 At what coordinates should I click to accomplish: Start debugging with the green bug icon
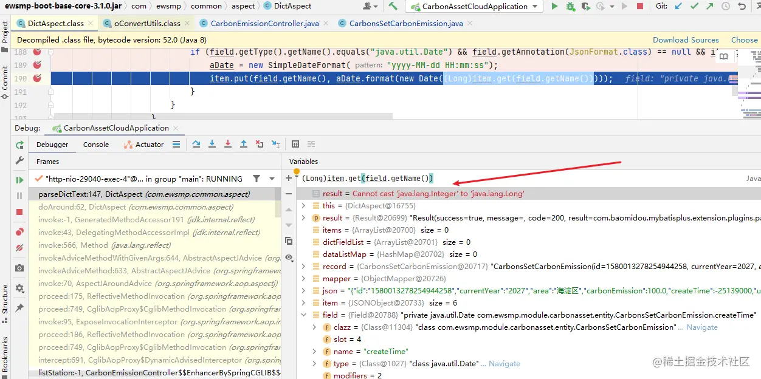[x=570, y=6]
